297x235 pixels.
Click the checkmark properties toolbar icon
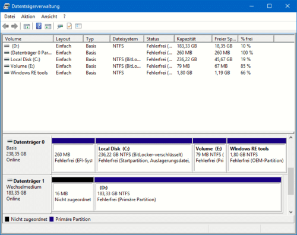(x=69, y=26)
